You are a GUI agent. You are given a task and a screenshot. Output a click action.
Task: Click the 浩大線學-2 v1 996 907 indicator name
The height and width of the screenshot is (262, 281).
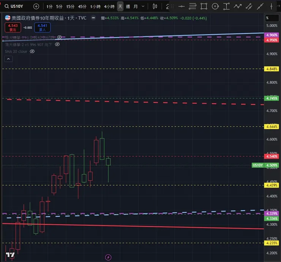[x=28, y=45]
